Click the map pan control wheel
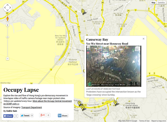Image resolution: width=167 pixels, height=122 pixels. (8, 8)
